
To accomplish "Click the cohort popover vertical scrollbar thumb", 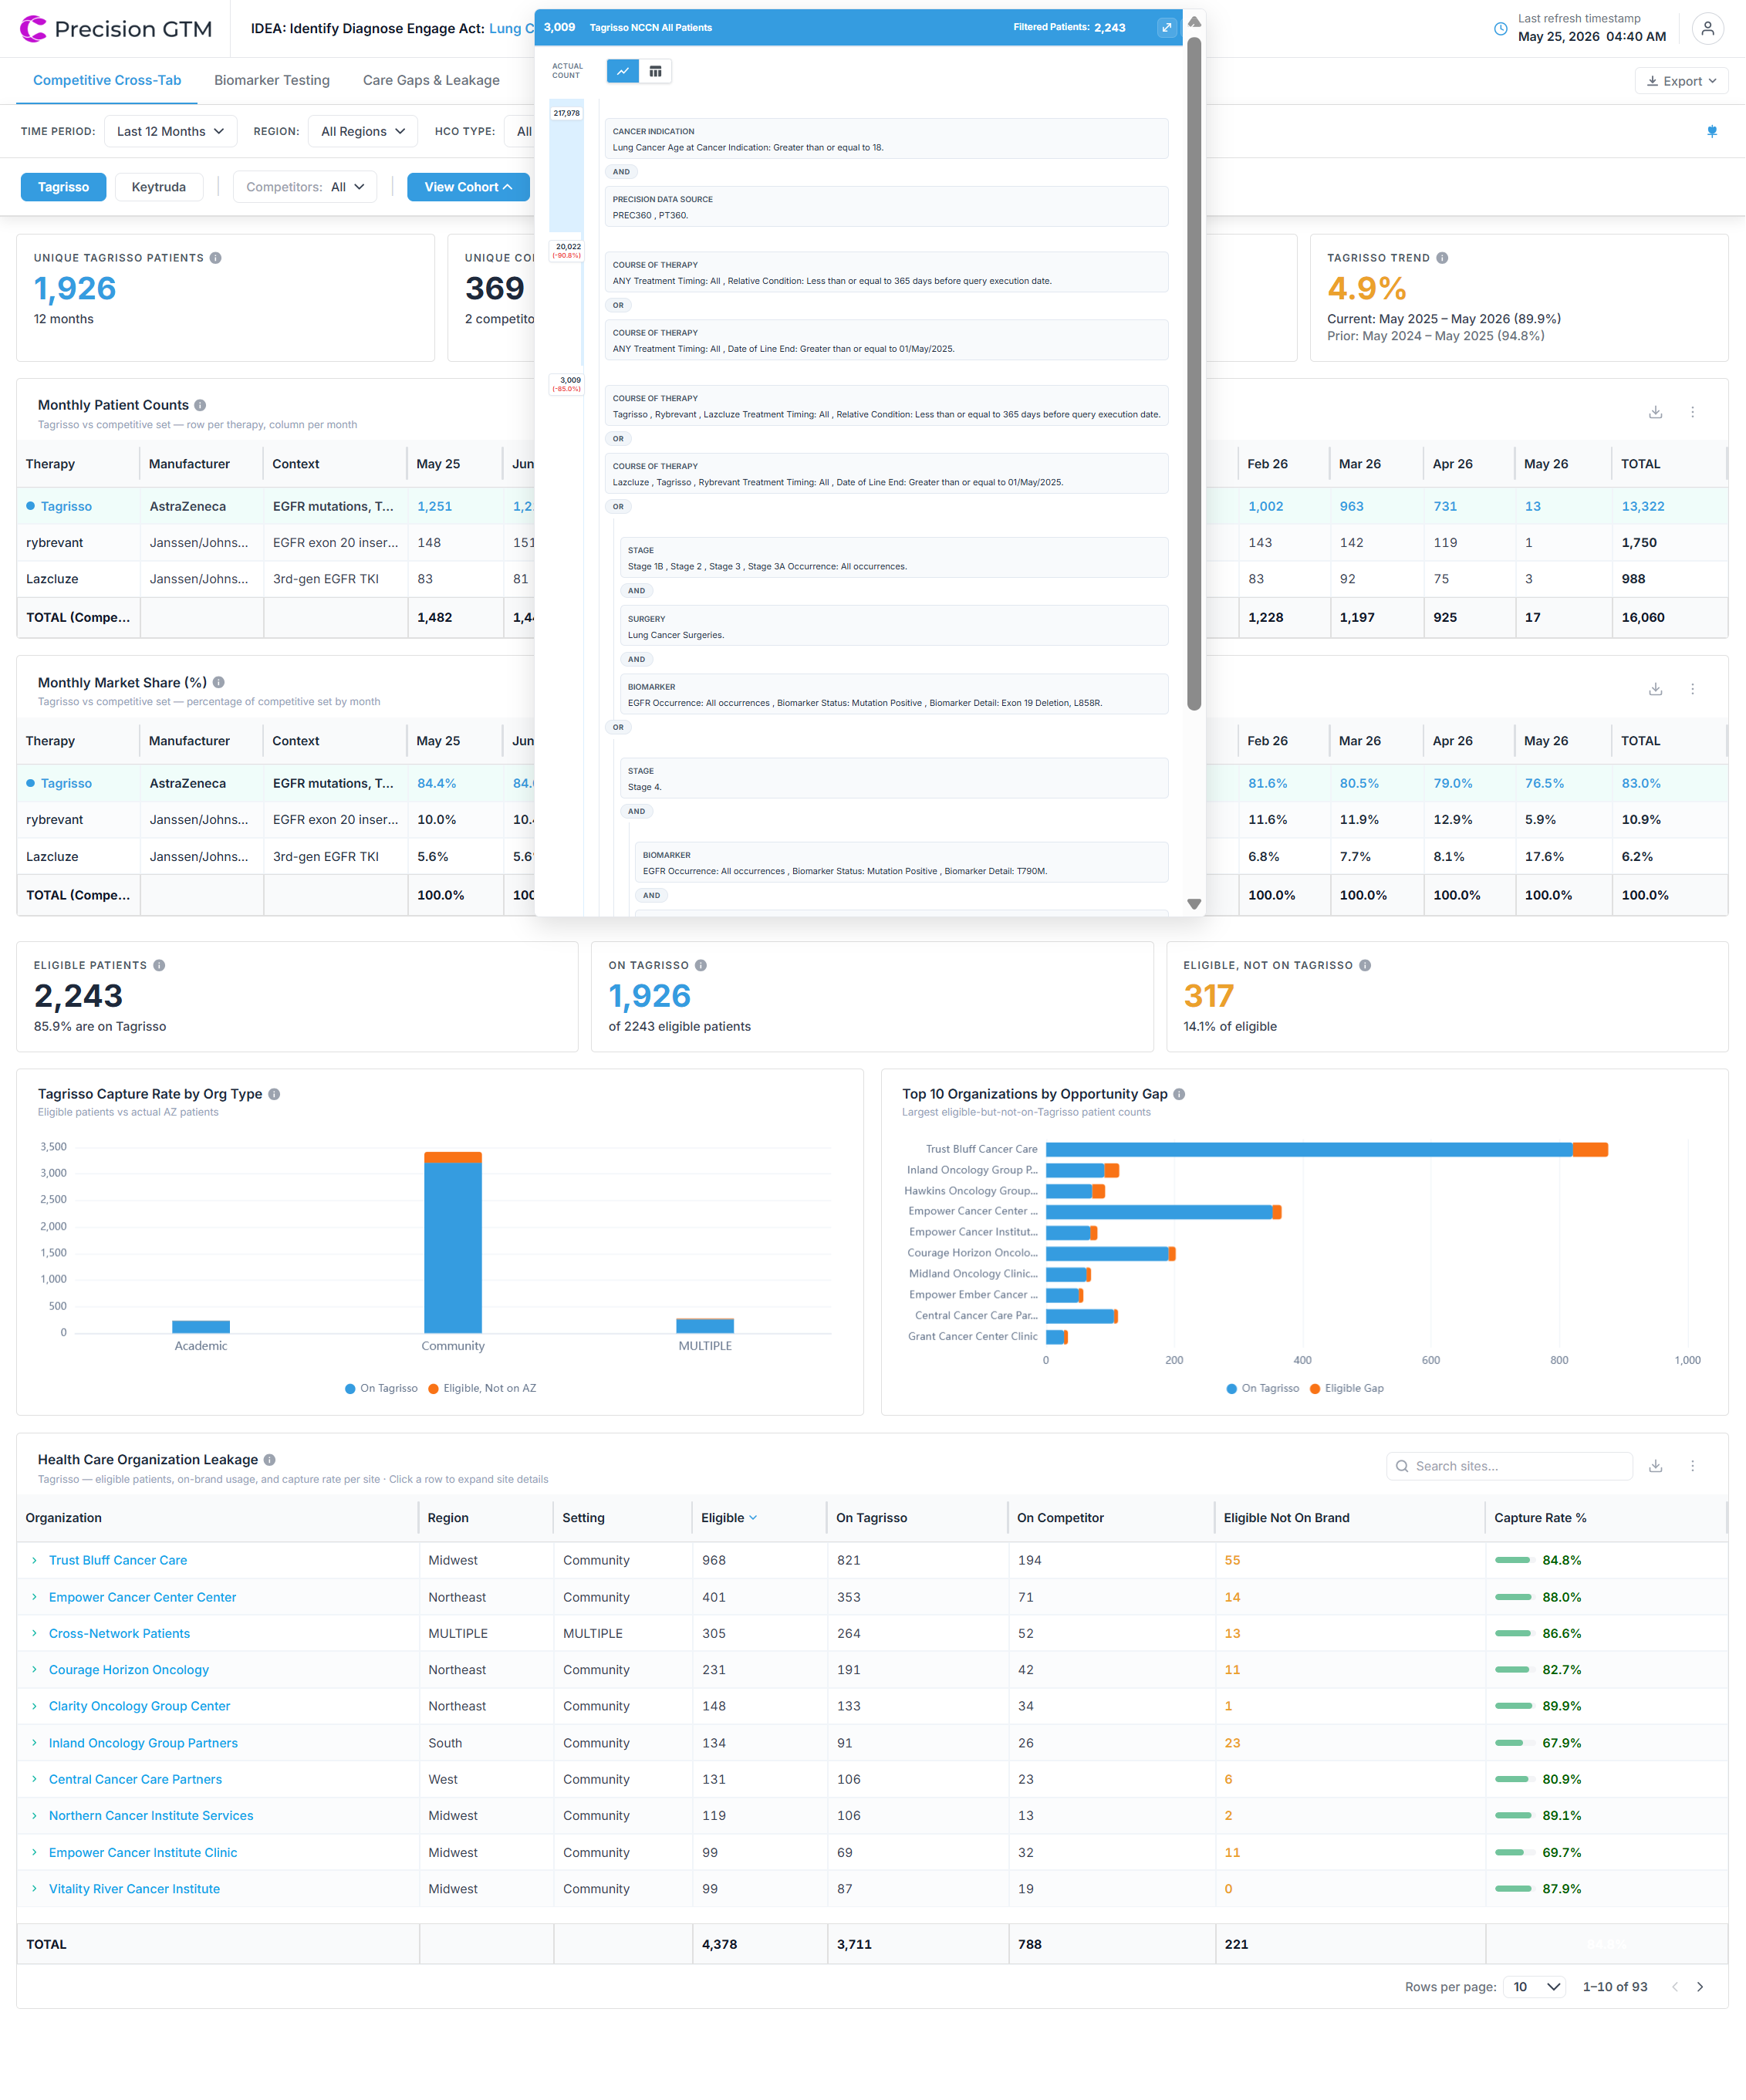I will click(1194, 373).
